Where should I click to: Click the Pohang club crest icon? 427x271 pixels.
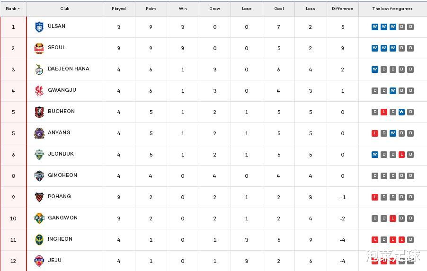(x=39, y=197)
